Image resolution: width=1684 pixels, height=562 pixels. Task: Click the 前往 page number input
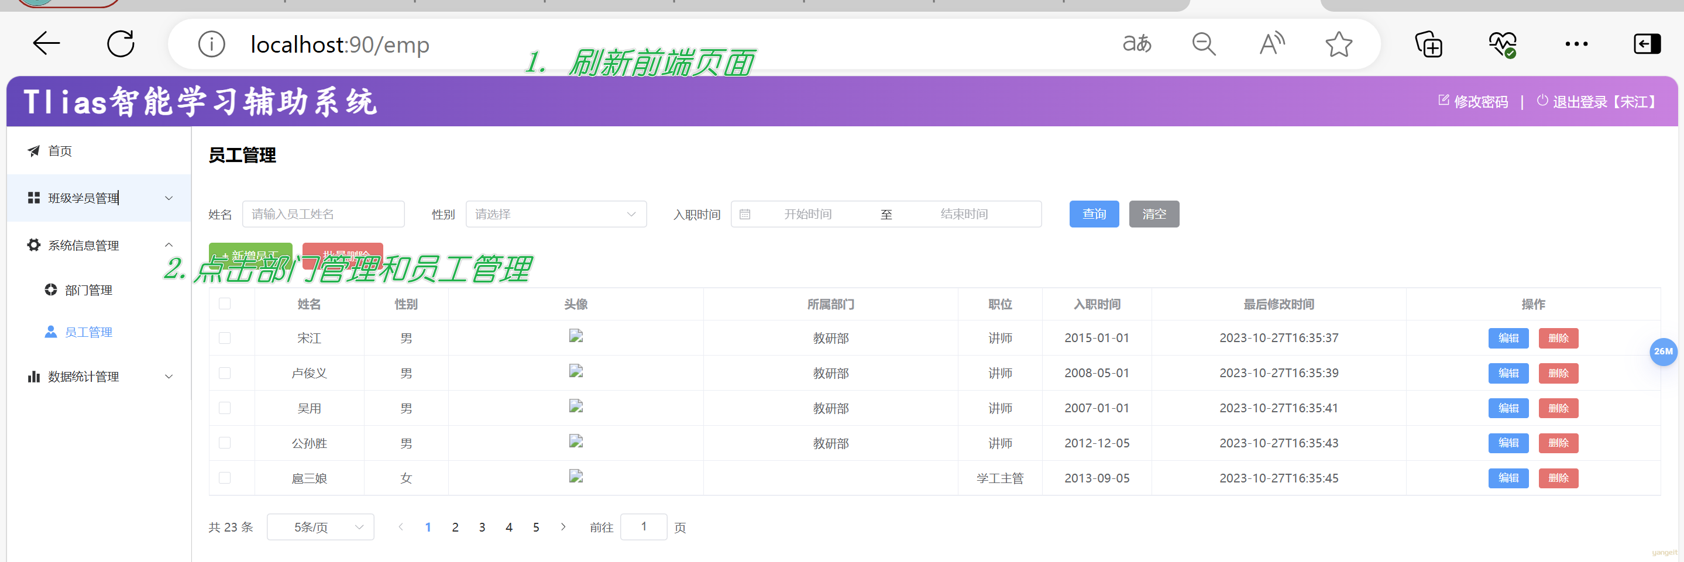(643, 527)
